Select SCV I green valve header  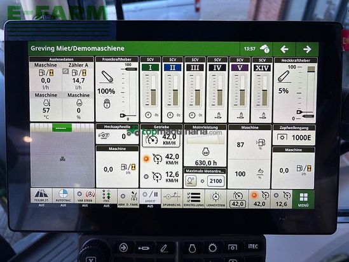coord(151,67)
